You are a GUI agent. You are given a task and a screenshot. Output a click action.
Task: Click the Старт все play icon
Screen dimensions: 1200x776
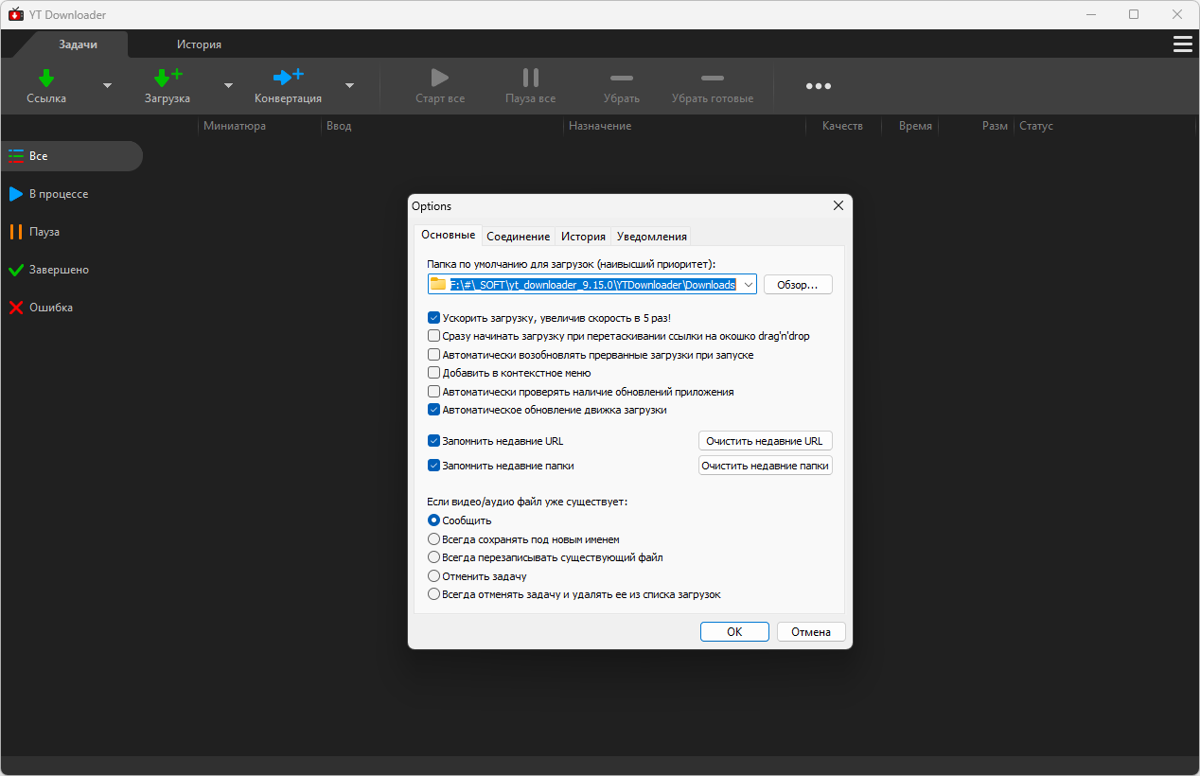pos(440,78)
